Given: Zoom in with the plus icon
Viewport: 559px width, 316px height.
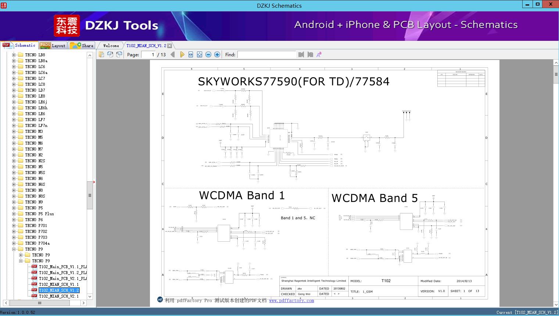Looking at the screenshot, I should coord(217,54).
